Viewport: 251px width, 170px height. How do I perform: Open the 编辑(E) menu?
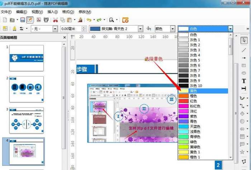click(22, 12)
